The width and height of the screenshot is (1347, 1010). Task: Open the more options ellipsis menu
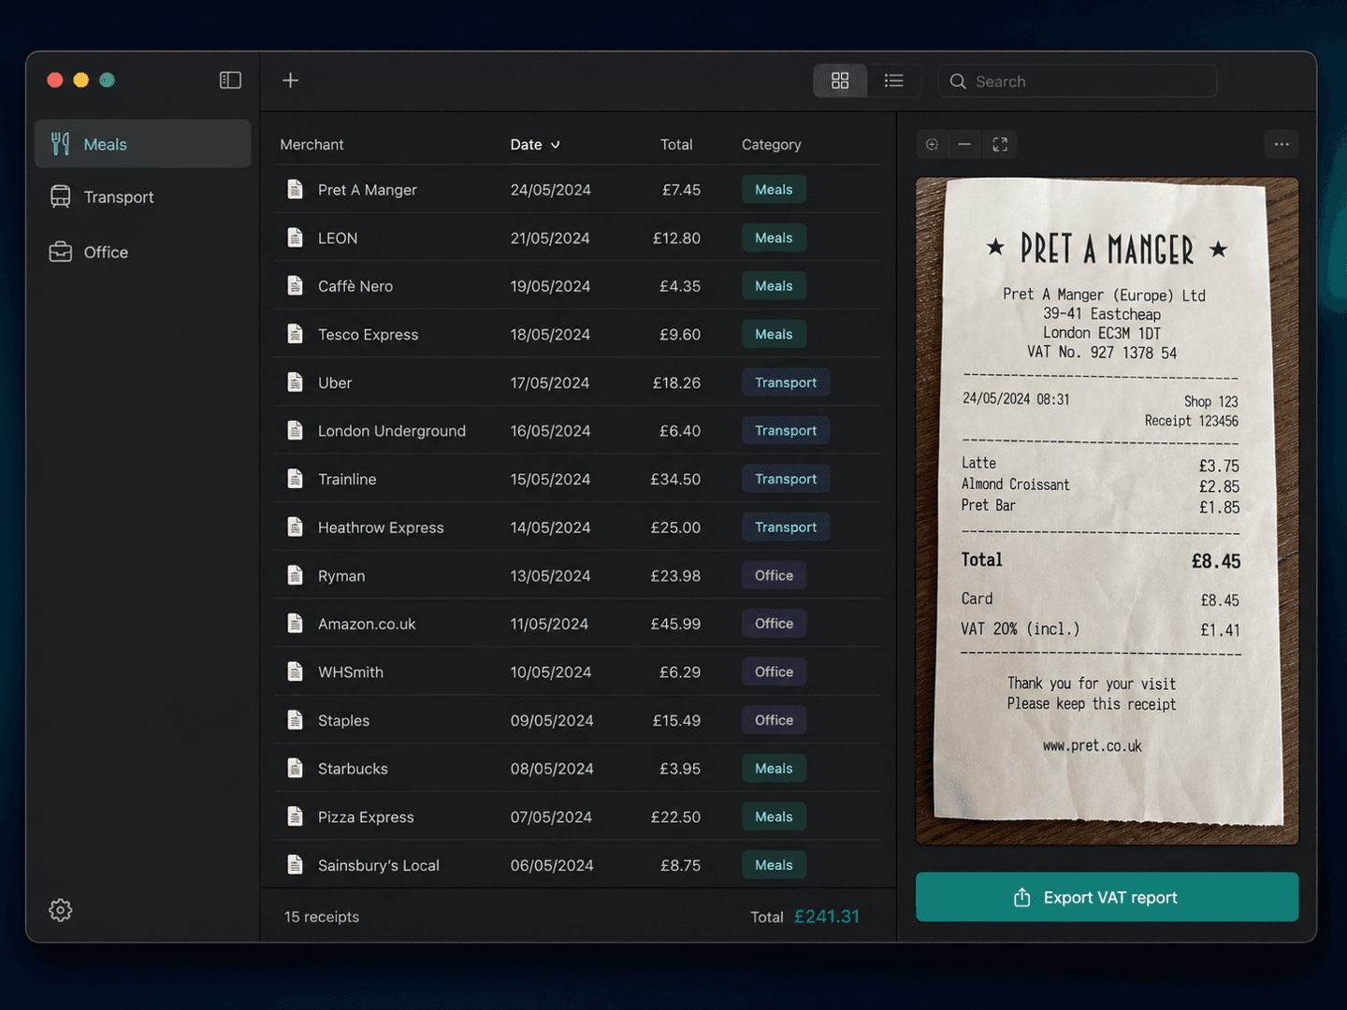pos(1282,144)
